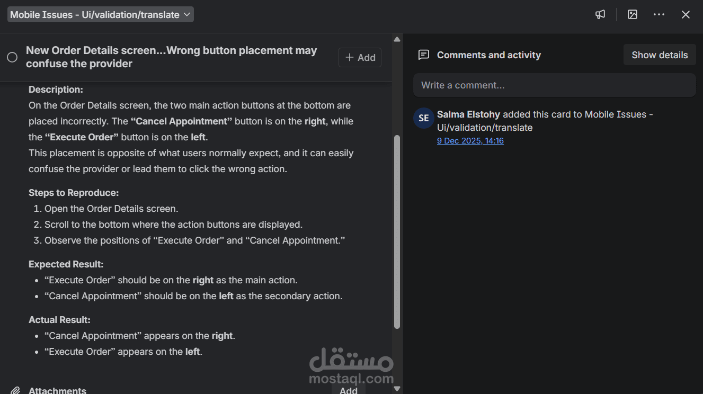This screenshot has width=703, height=394.
Task: Click the description scrollbar down arrow
Action: 397,389
